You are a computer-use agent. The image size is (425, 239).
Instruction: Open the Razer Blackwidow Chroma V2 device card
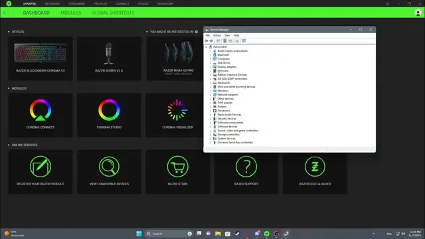point(41,58)
